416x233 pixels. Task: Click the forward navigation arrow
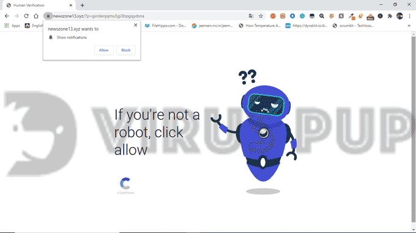(x=17, y=16)
